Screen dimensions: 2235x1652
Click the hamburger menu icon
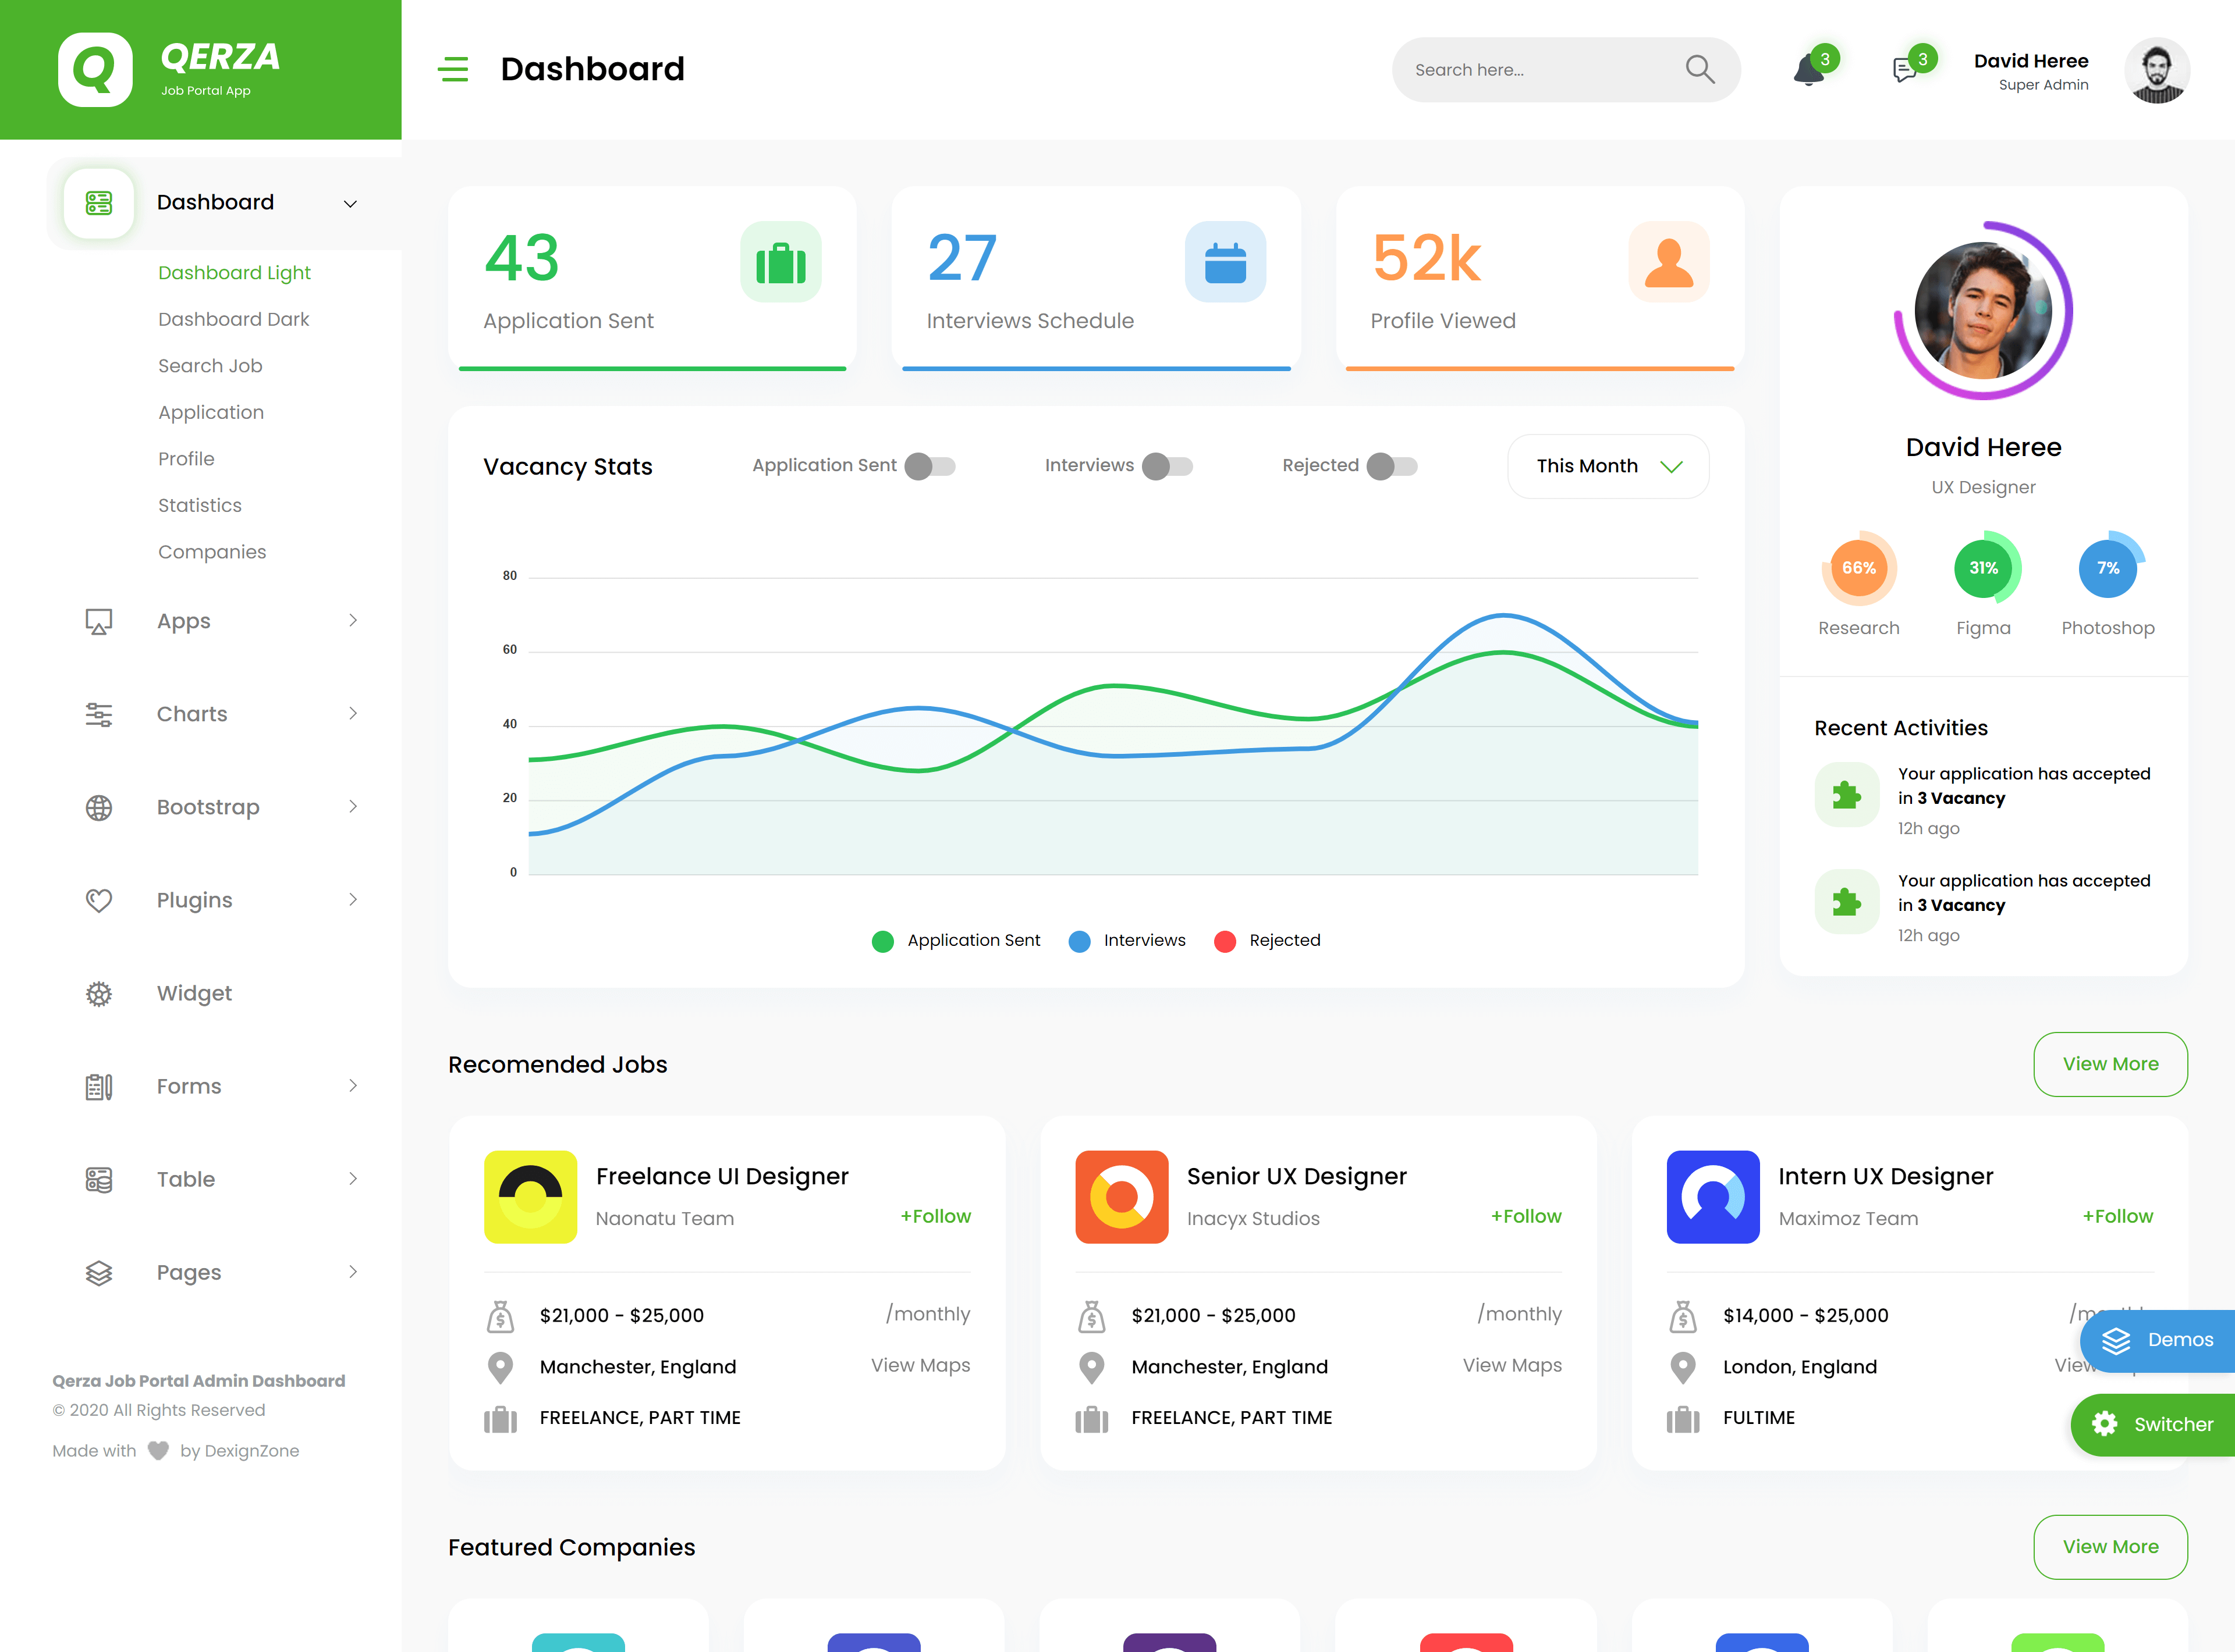pyautogui.click(x=453, y=69)
